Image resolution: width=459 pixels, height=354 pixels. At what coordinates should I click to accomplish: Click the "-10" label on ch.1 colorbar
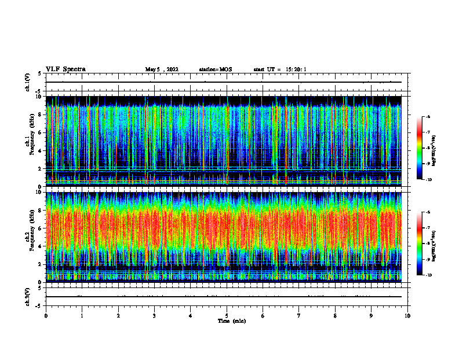pyautogui.click(x=429, y=179)
